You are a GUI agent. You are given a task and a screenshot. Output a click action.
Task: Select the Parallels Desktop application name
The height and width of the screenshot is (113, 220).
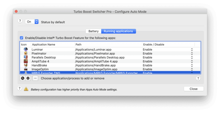[44, 57]
